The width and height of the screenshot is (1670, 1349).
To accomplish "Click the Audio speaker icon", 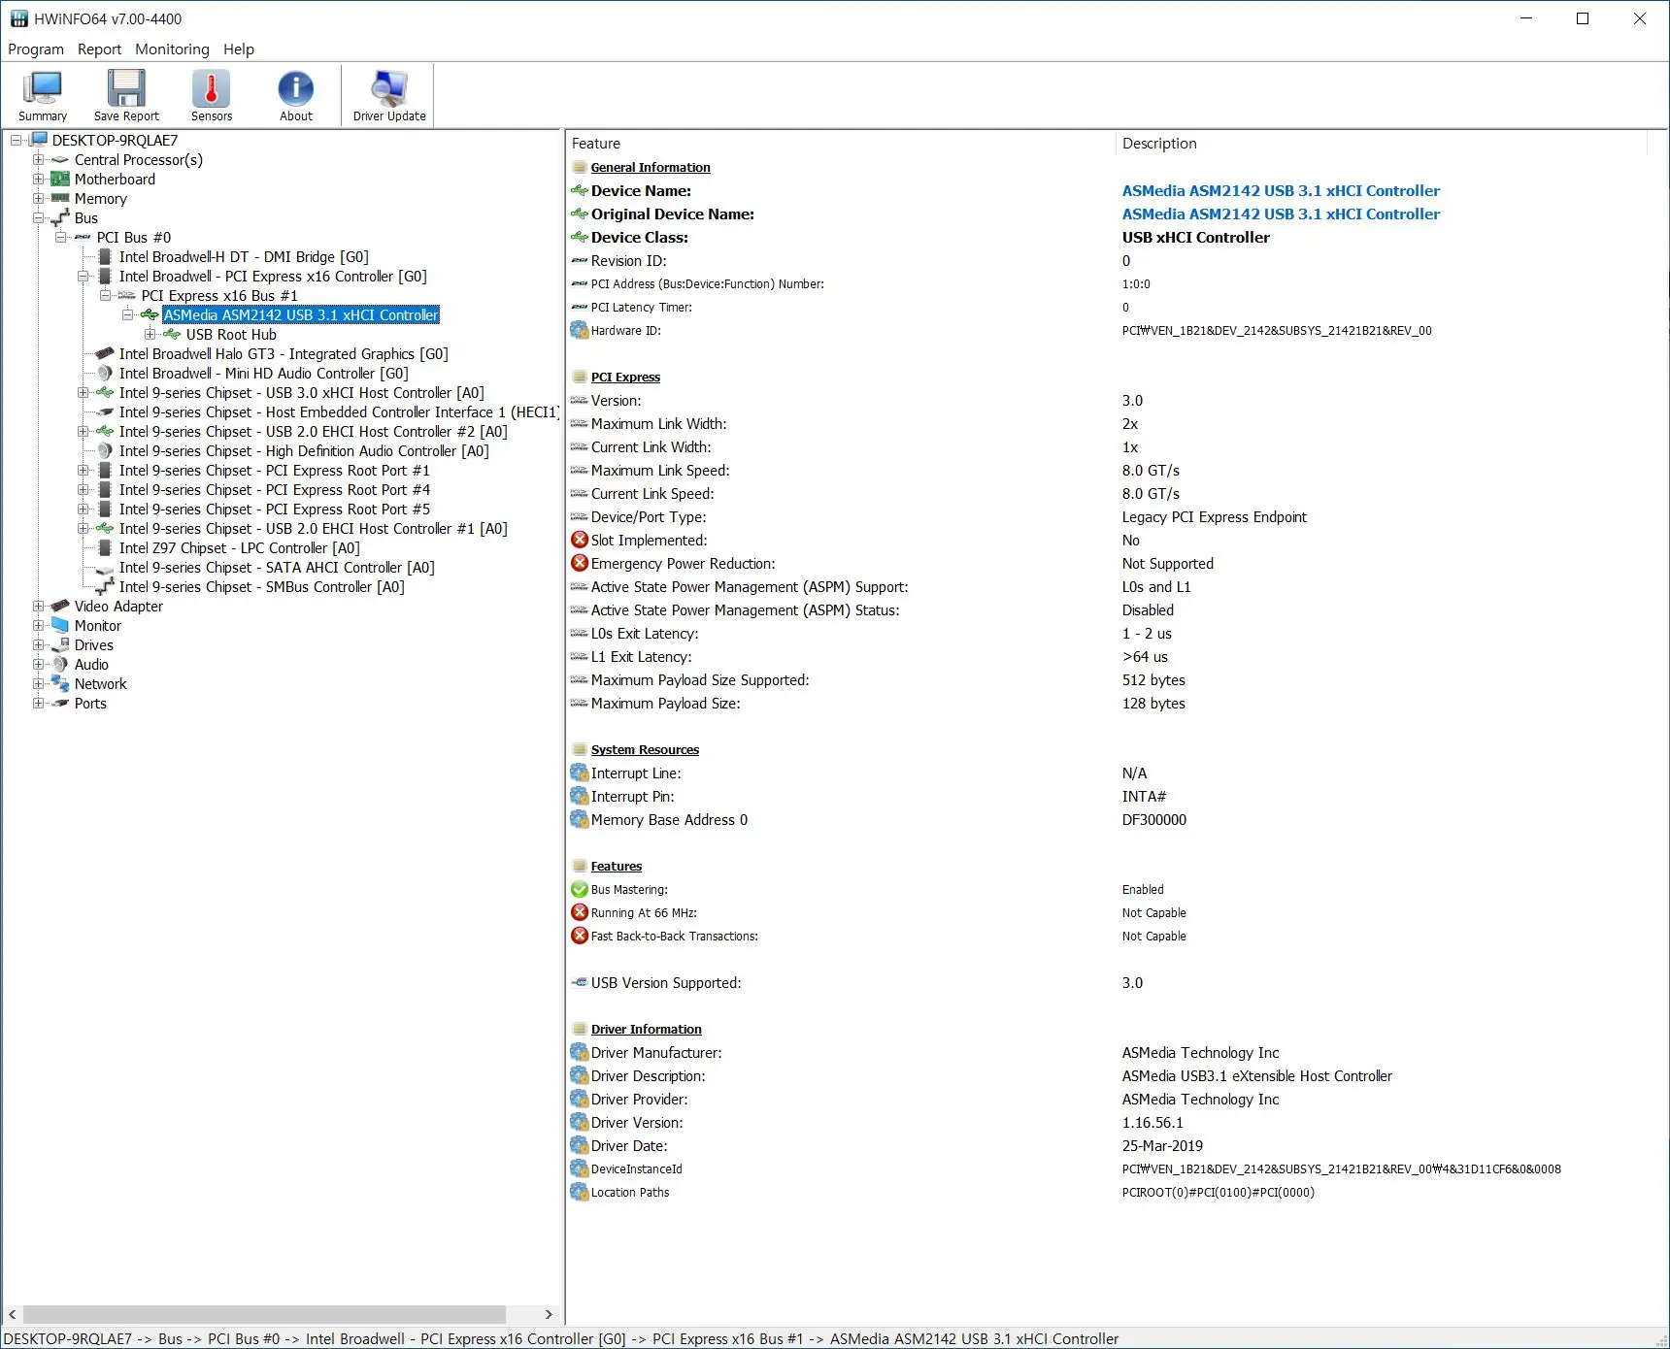I will click(60, 664).
